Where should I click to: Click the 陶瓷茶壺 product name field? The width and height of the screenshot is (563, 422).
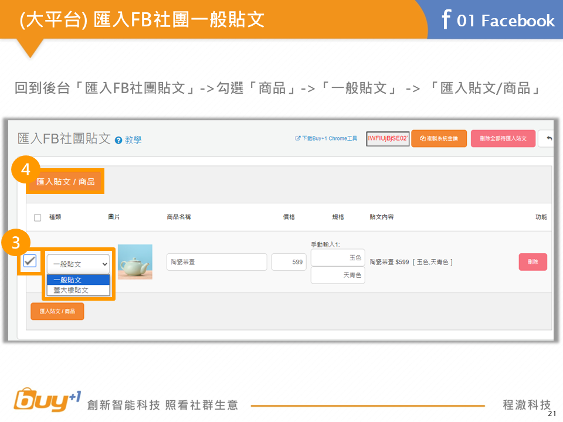click(216, 262)
